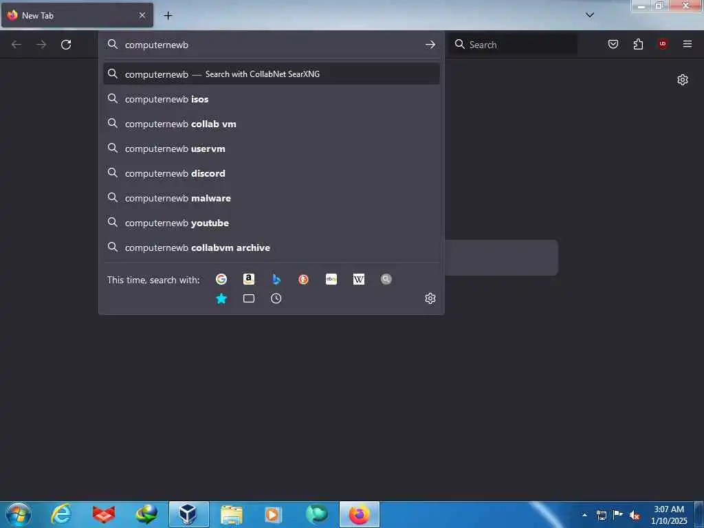704x528 pixels.
Task: Close the New Tab tab
Action: (142, 15)
